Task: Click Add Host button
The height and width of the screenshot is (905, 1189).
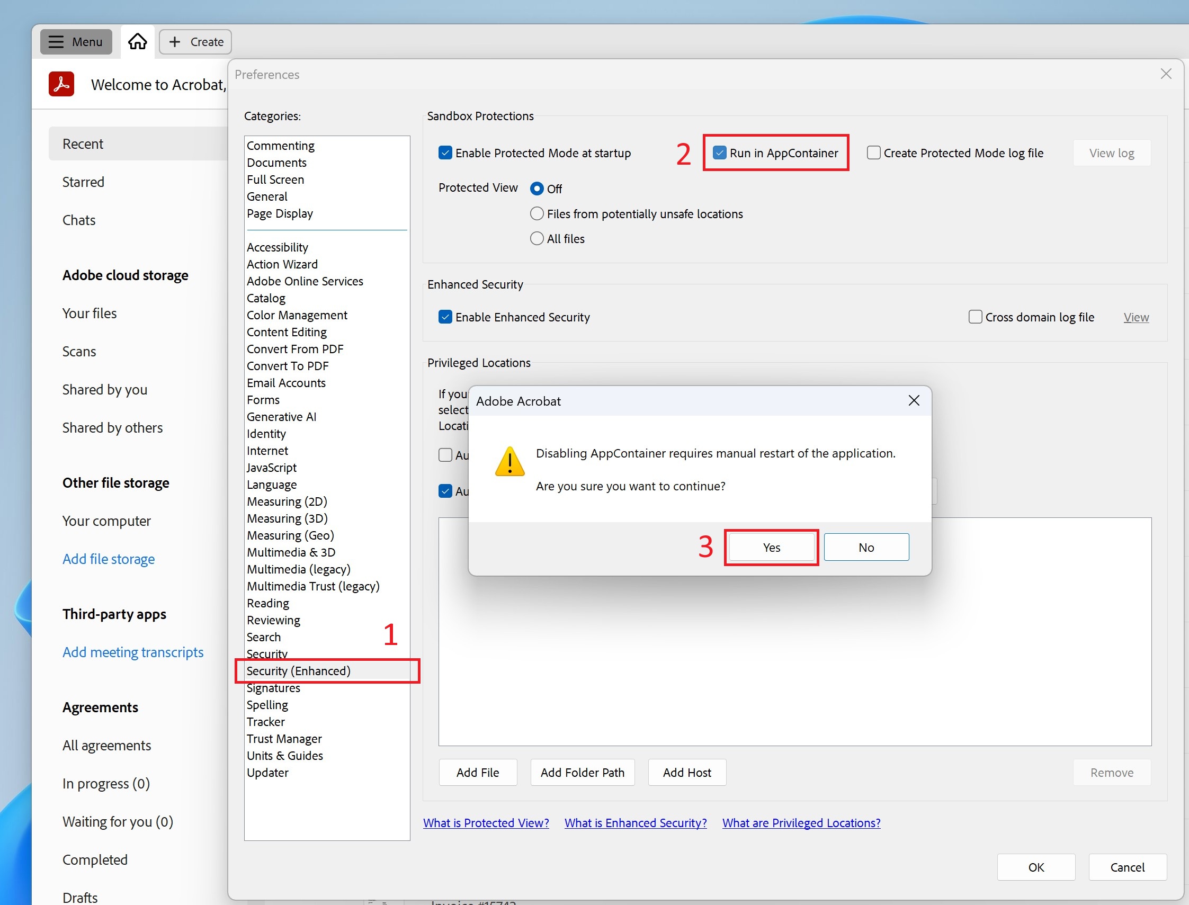Action: click(687, 773)
